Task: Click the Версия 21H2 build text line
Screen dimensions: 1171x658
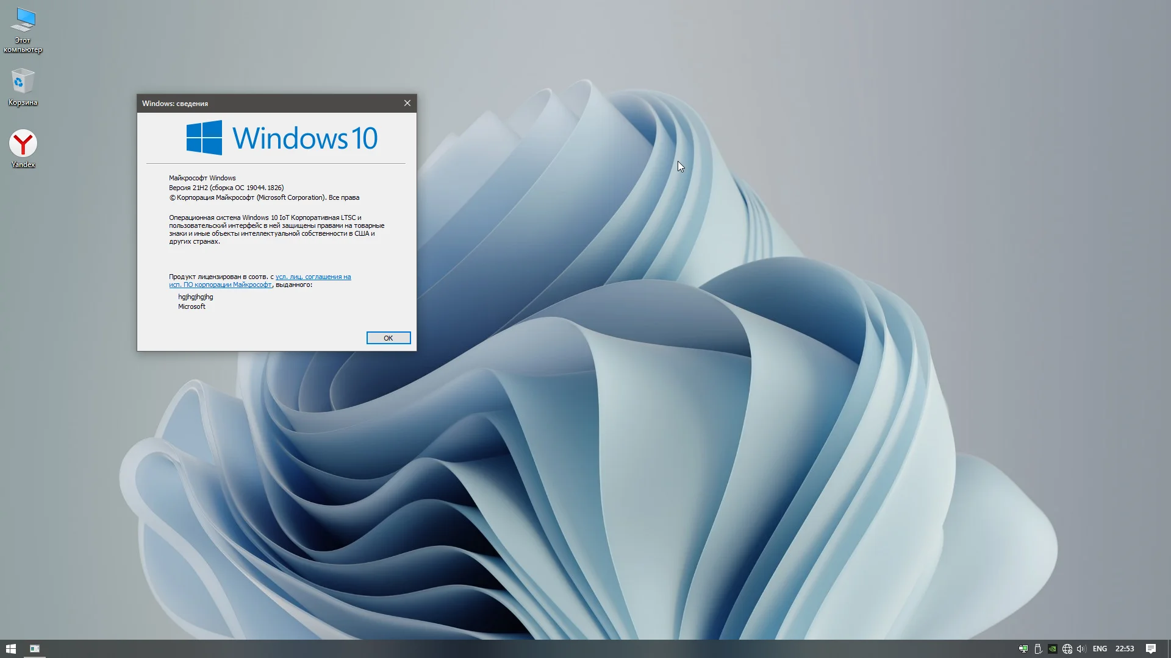Action: 226,188
